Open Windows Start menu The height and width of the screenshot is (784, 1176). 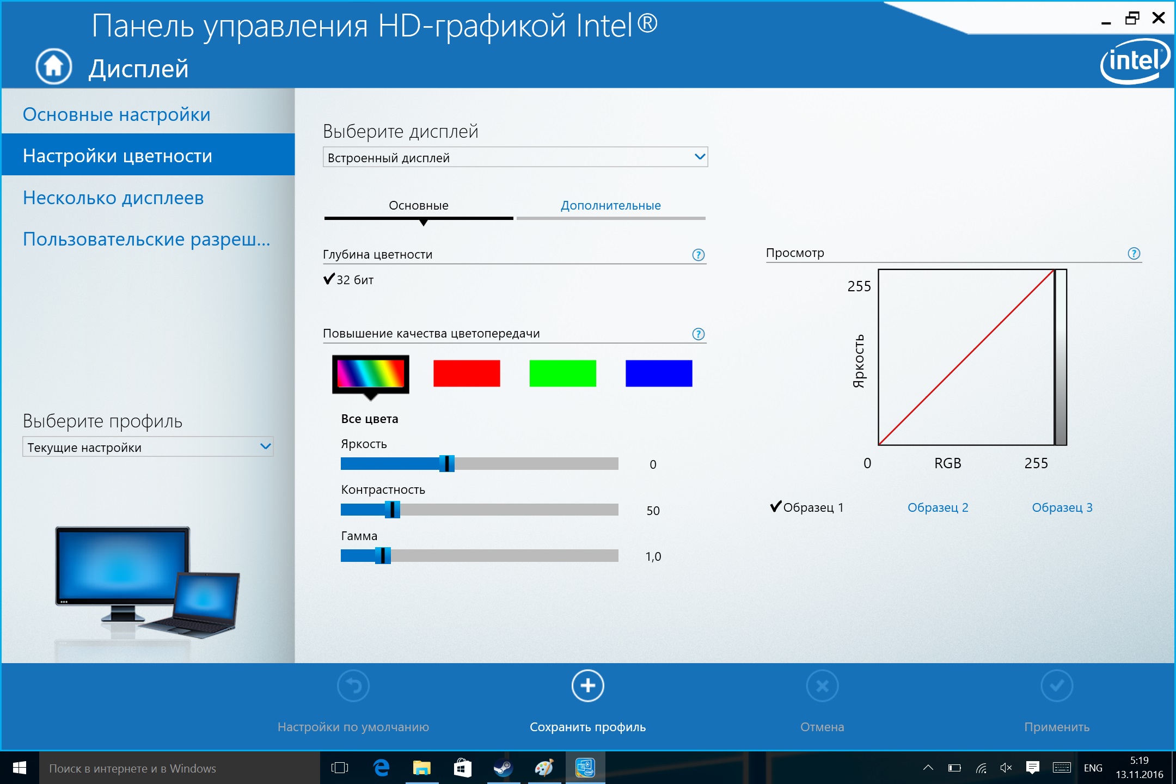click(x=20, y=768)
